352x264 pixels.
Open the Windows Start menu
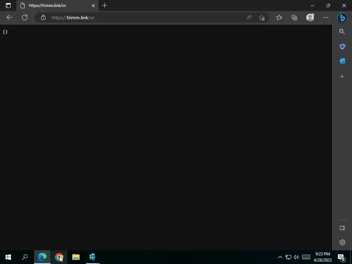point(8,257)
